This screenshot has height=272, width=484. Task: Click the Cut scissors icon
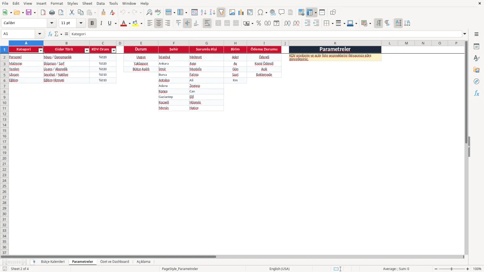point(72,12)
